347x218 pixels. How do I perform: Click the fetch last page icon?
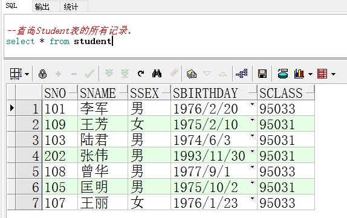pos(125,74)
